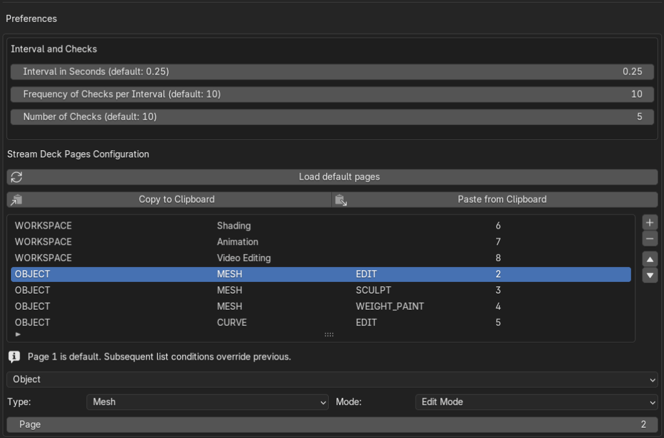Open the Type dropdown showing Mesh
Image resolution: width=664 pixels, height=438 pixels.
tap(207, 402)
